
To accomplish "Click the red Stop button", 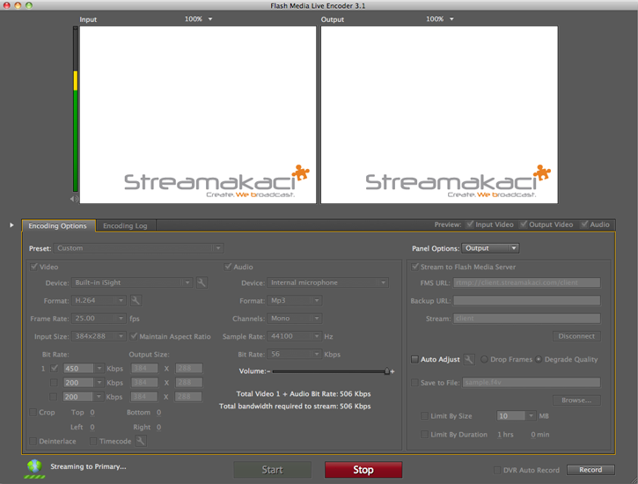I will pos(363,470).
